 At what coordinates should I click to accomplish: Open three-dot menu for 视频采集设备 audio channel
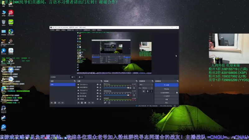[x=134, y=95]
